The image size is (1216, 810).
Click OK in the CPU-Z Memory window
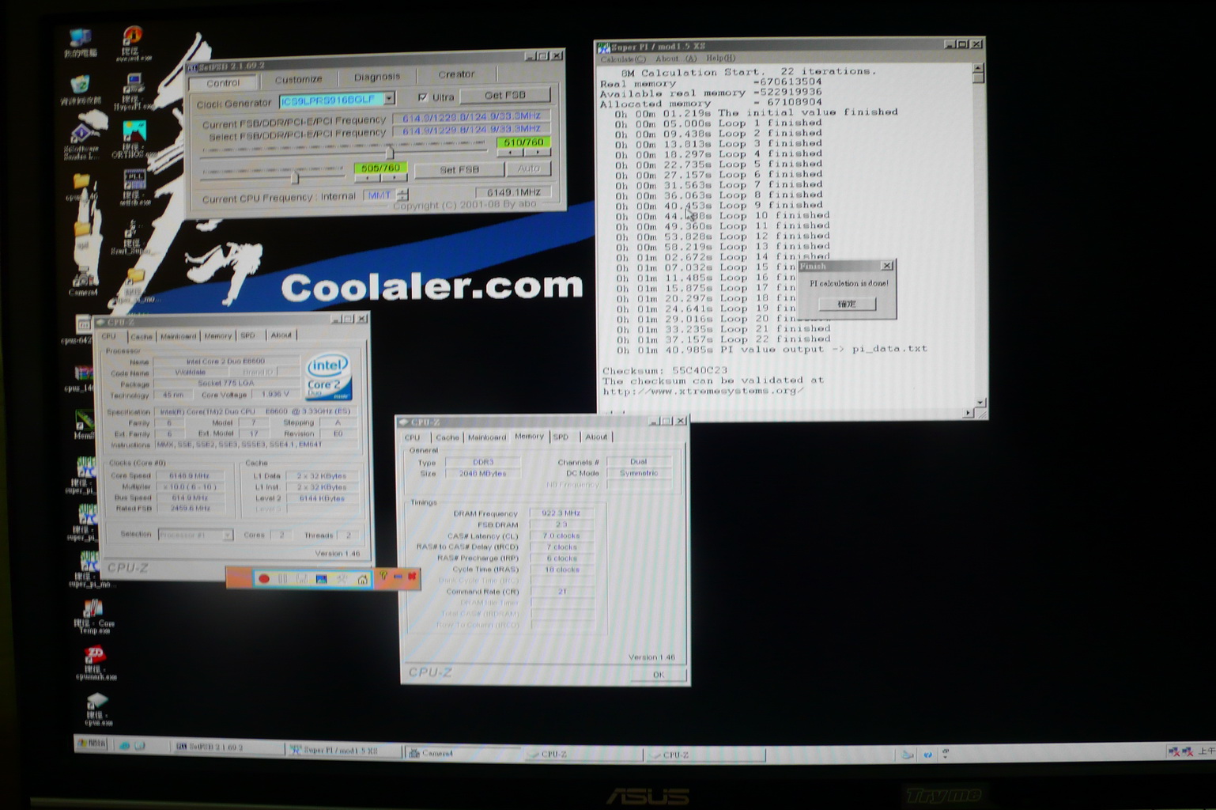pos(658,675)
